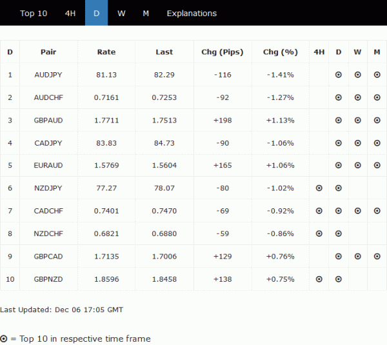Click the AUDJPY M column marker
This screenshot has height=345, width=387.
tap(377, 75)
